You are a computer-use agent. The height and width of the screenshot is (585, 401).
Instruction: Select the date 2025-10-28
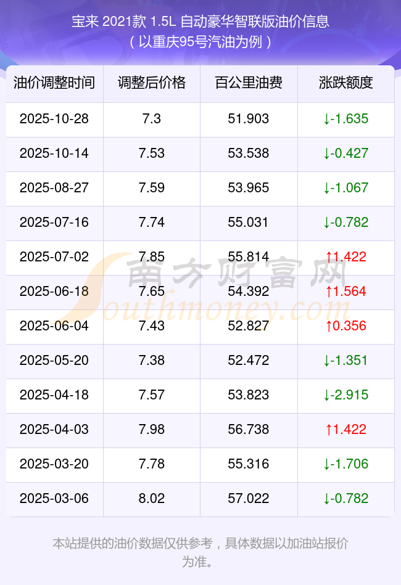pos(54,119)
